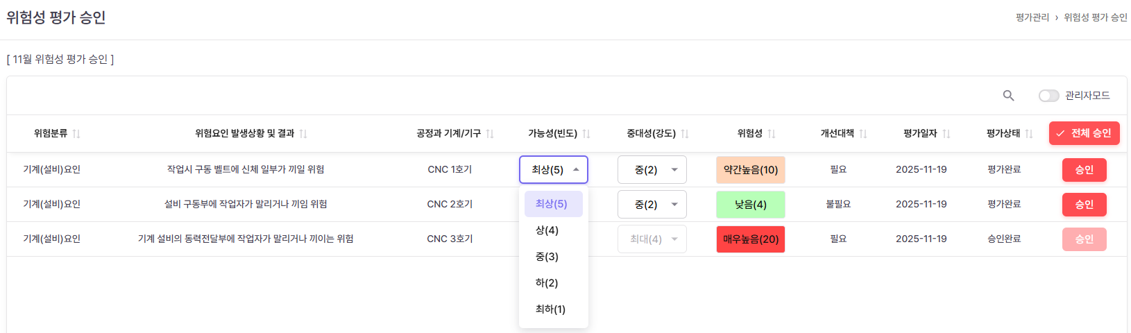Pick 중(3) in the 가능성 list

[x=547, y=257]
